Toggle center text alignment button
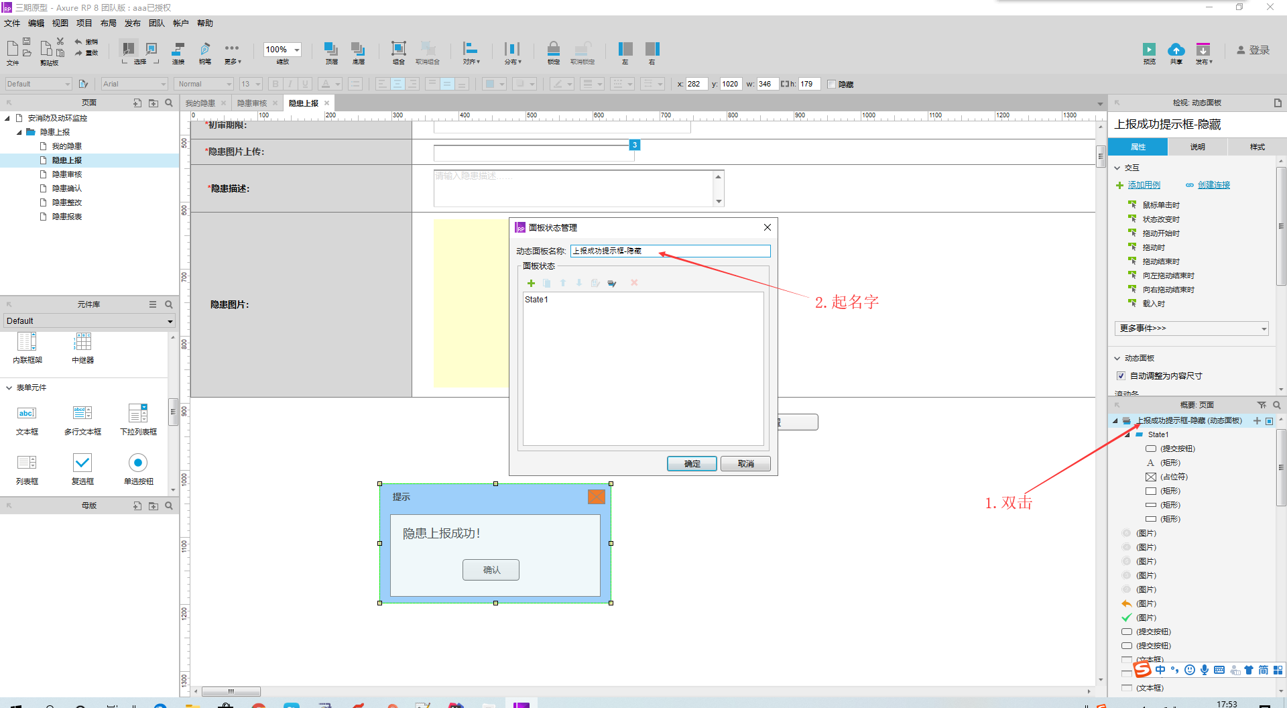This screenshot has width=1287, height=708. click(397, 84)
